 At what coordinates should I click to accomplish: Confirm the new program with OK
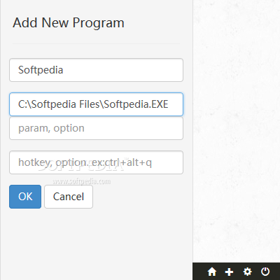pos(25,197)
